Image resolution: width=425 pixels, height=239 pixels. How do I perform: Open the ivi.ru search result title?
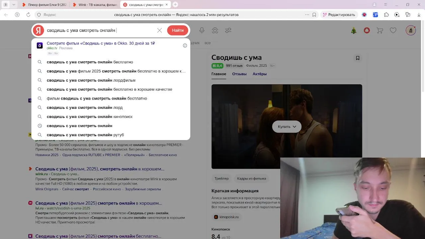coord(99,203)
